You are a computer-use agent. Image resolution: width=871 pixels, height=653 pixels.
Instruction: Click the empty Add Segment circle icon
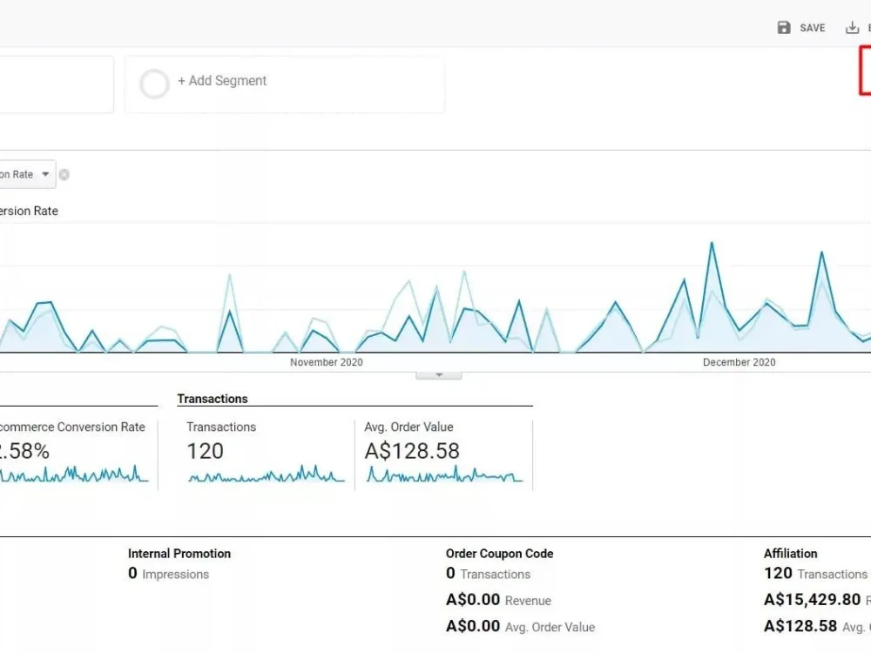[x=154, y=84]
